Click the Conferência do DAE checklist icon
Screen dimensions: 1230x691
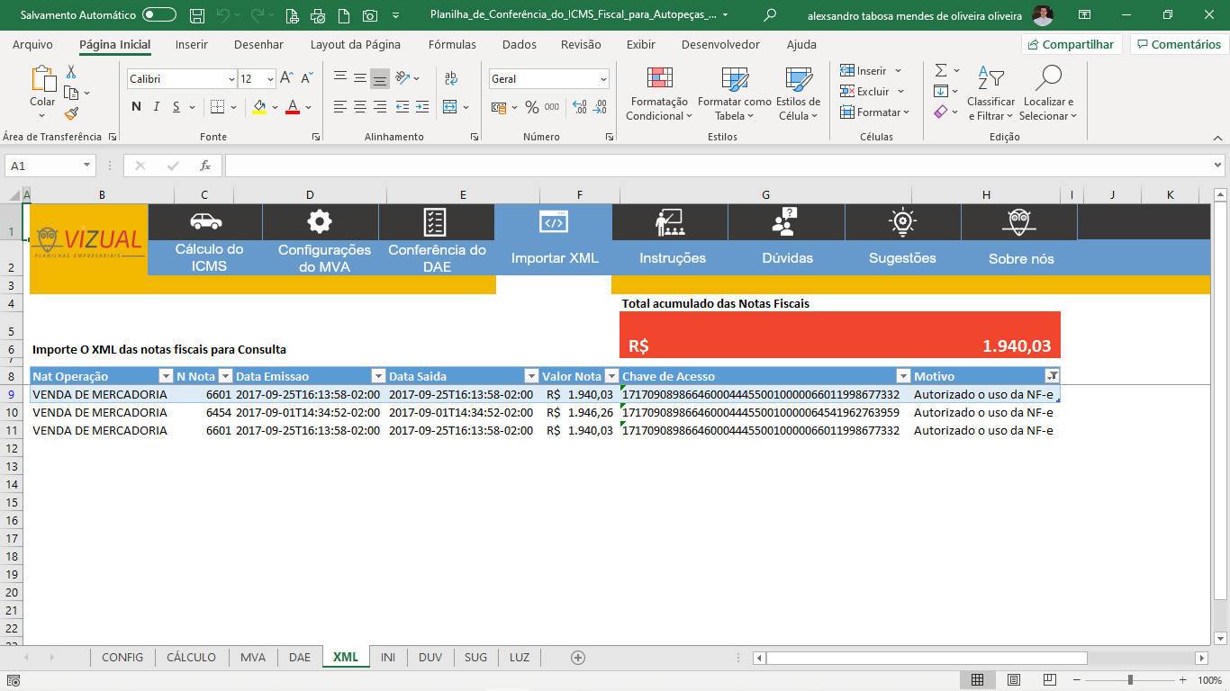click(435, 221)
